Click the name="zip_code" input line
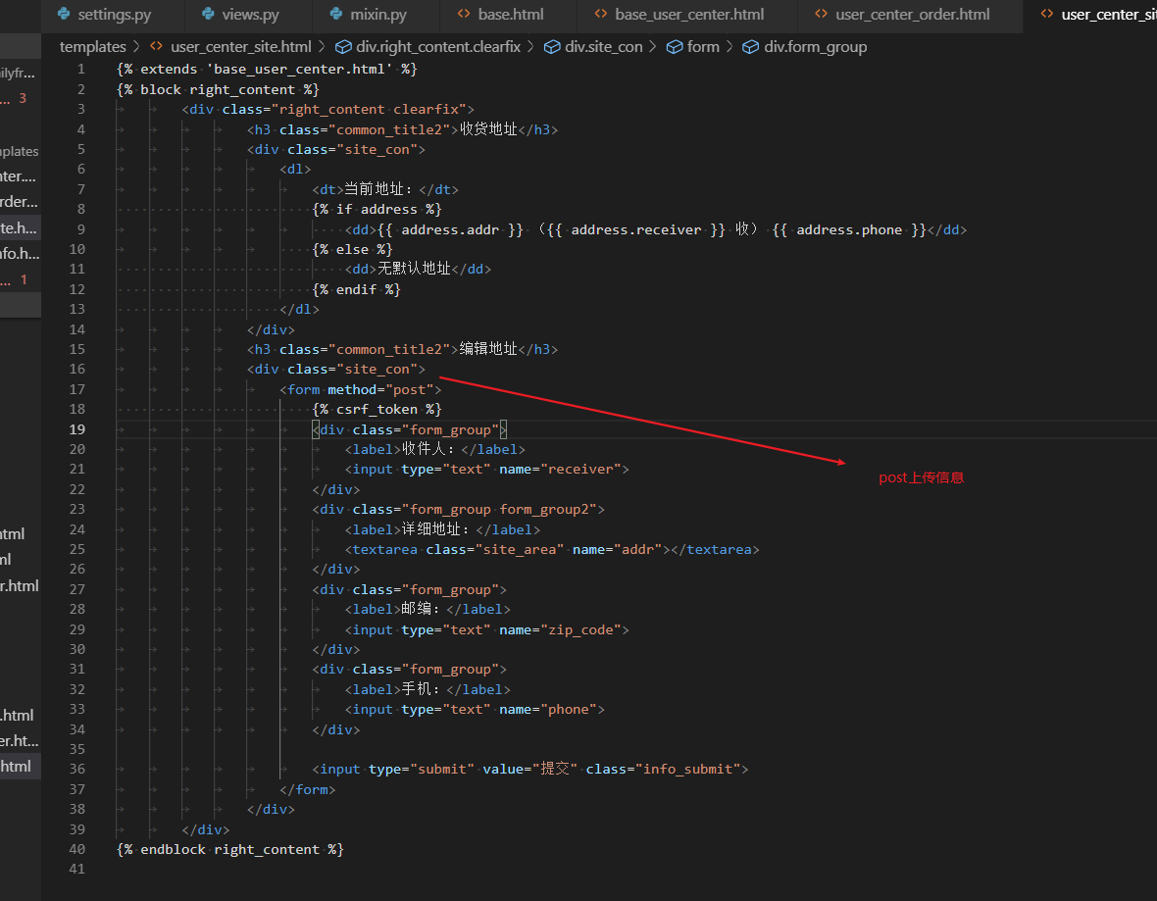The image size is (1157, 901). click(487, 629)
